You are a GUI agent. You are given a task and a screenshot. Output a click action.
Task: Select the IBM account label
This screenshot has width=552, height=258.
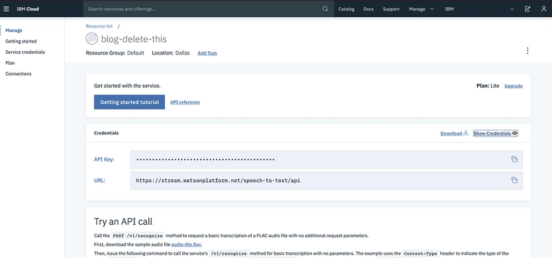[x=449, y=9]
